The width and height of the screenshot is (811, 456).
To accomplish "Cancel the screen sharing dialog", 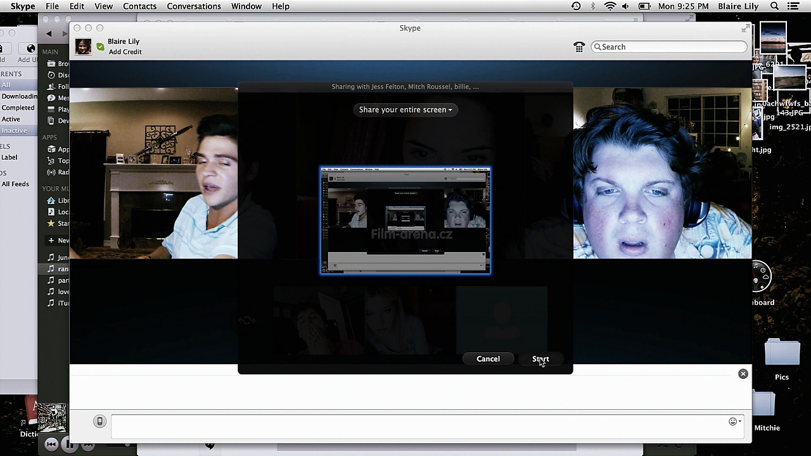I will [x=488, y=359].
